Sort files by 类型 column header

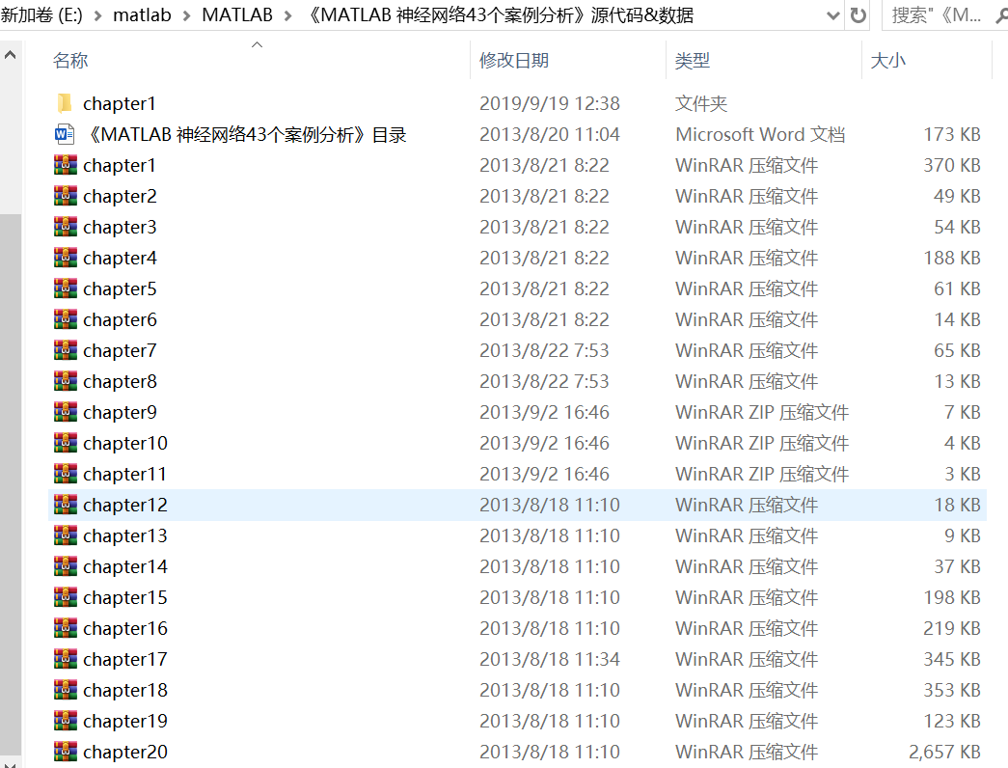pyautogui.click(x=693, y=61)
